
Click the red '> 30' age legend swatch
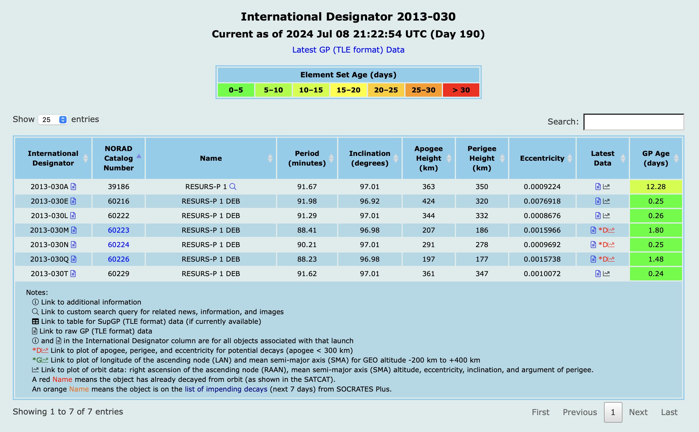(461, 90)
